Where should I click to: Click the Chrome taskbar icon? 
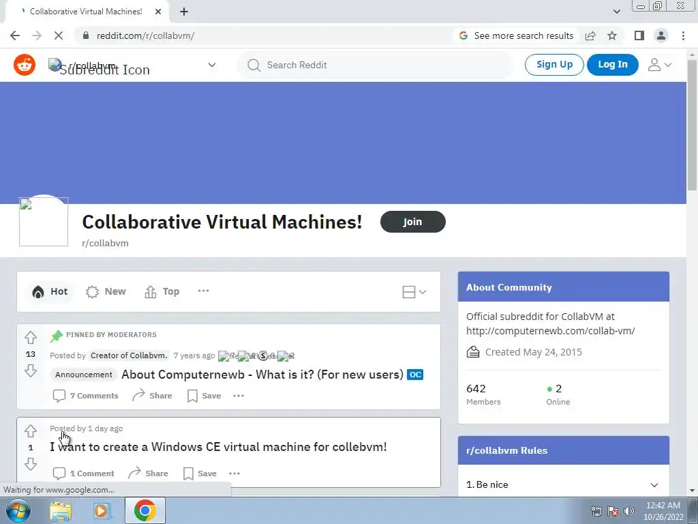coord(145,510)
